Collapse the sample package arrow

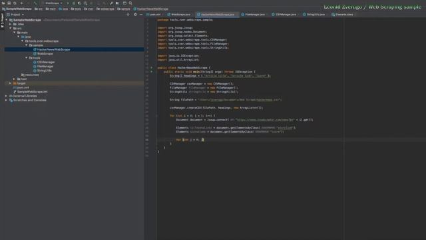click(27, 45)
